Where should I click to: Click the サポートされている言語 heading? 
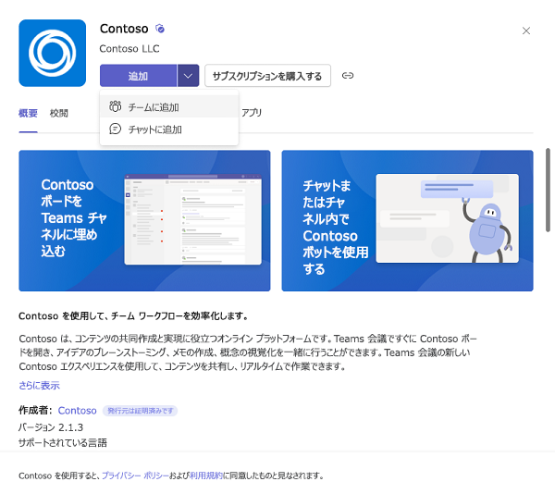click(x=63, y=443)
